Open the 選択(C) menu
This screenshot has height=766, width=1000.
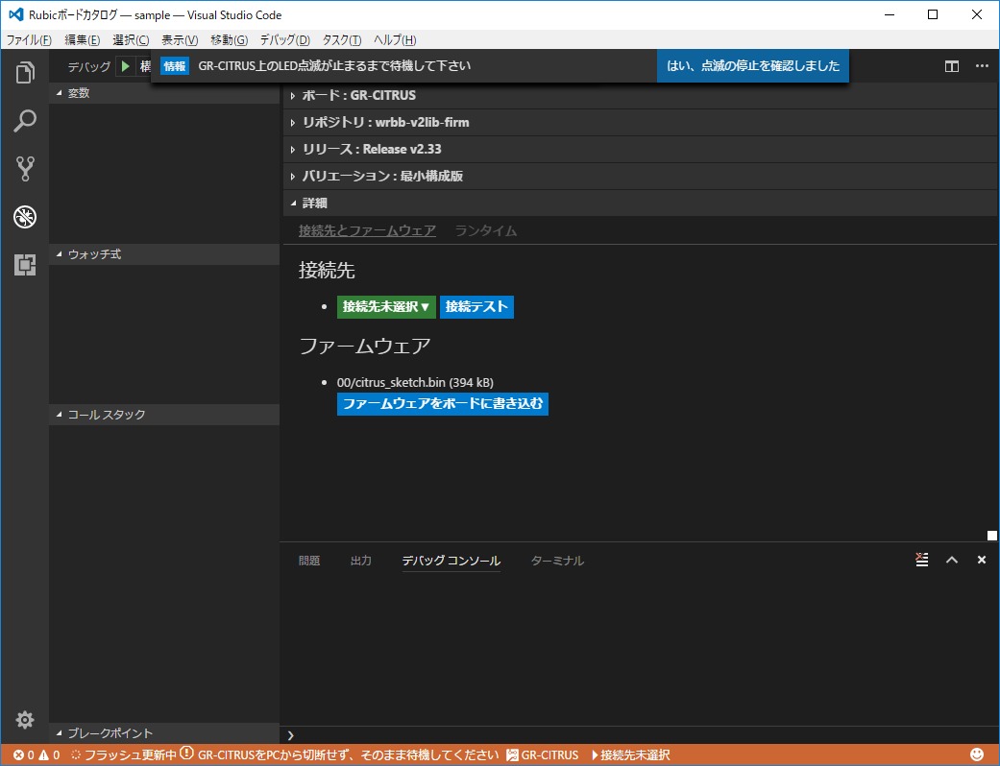tap(131, 40)
